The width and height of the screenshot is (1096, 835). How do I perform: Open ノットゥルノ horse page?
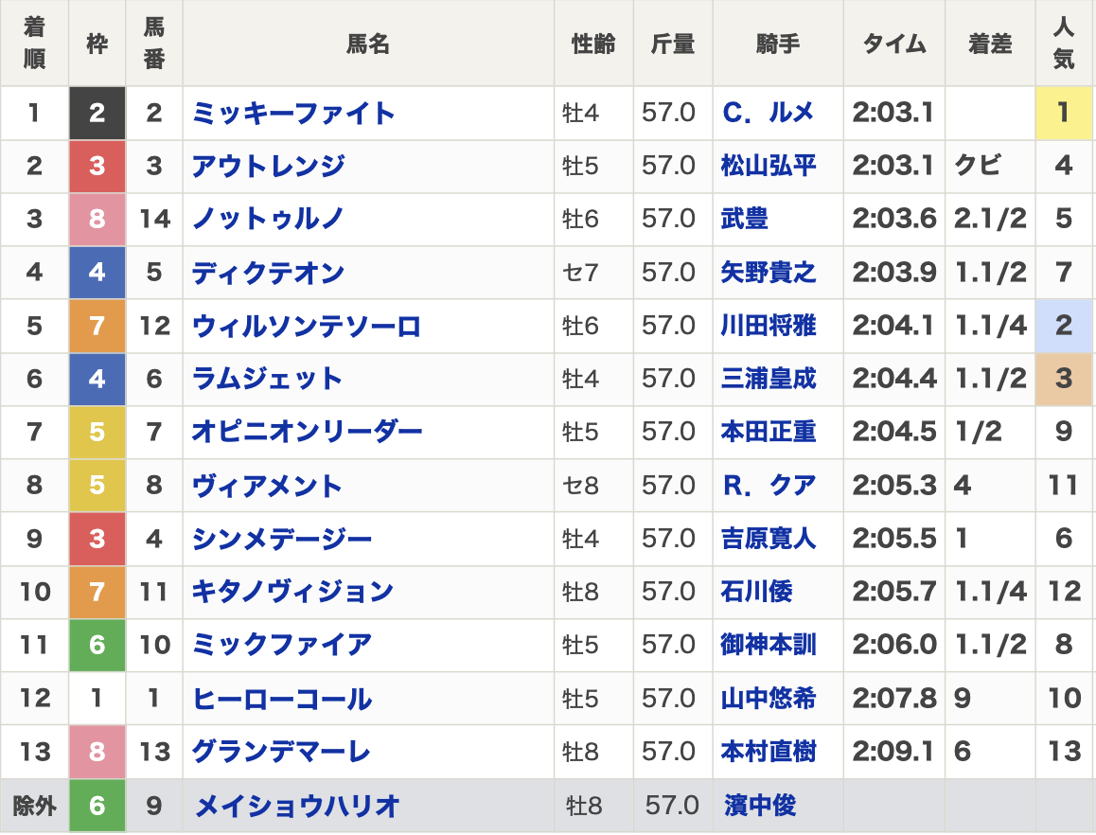[268, 220]
